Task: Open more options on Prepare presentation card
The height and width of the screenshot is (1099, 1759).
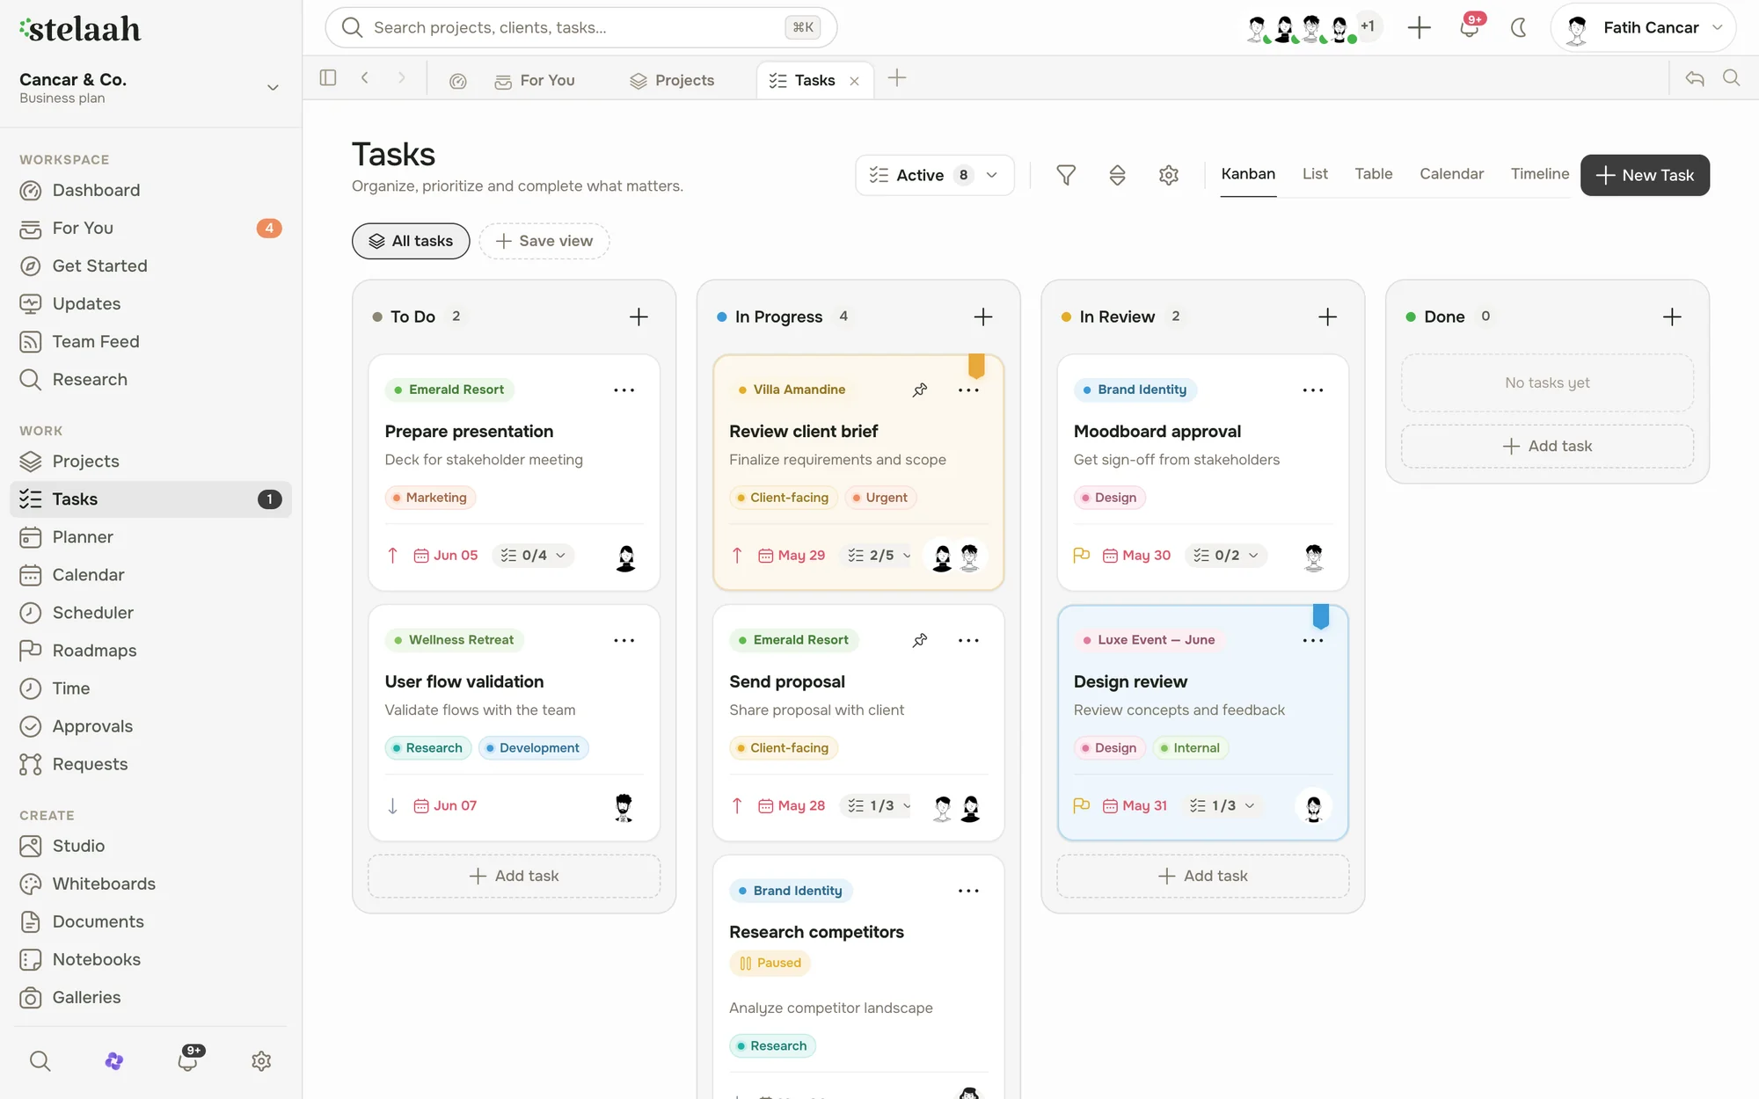Action: [x=624, y=389]
